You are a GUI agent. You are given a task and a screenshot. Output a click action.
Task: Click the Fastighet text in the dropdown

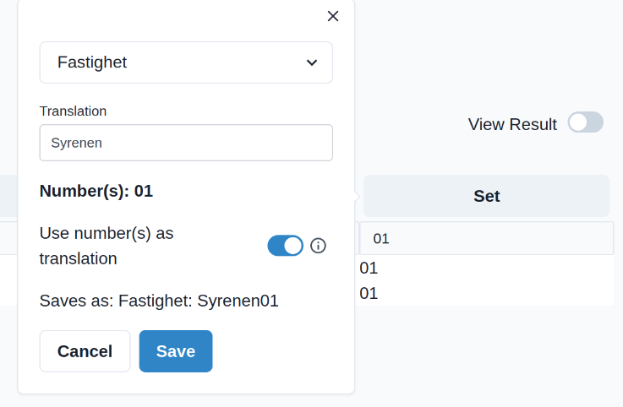point(92,62)
